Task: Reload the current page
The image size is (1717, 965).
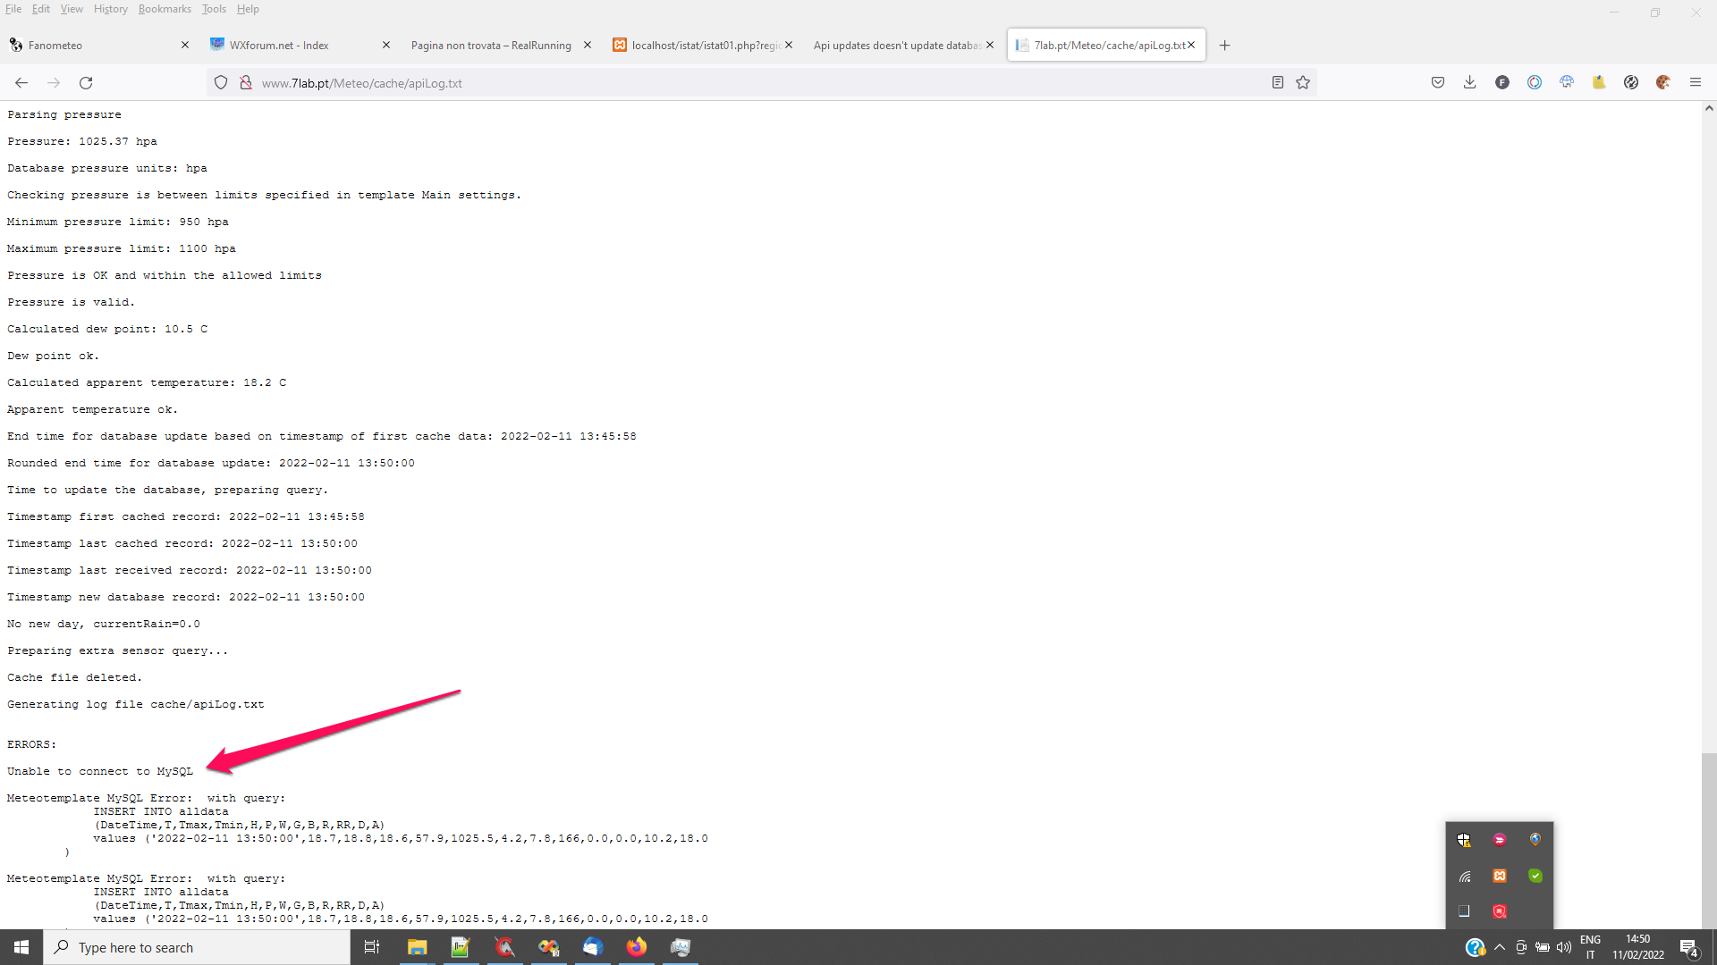Action: click(86, 83)
